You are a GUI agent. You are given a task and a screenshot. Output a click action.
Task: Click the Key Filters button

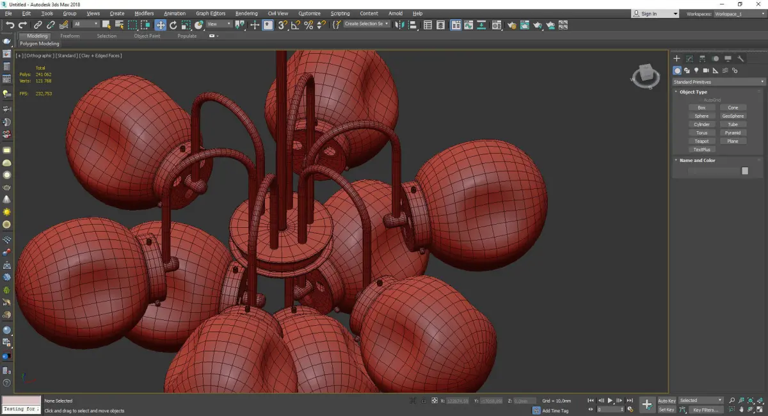(x=705, y=410)
